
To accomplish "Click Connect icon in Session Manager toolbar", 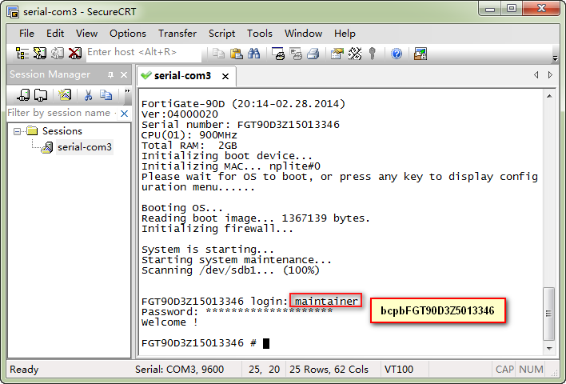I will [x=23, y=95].
